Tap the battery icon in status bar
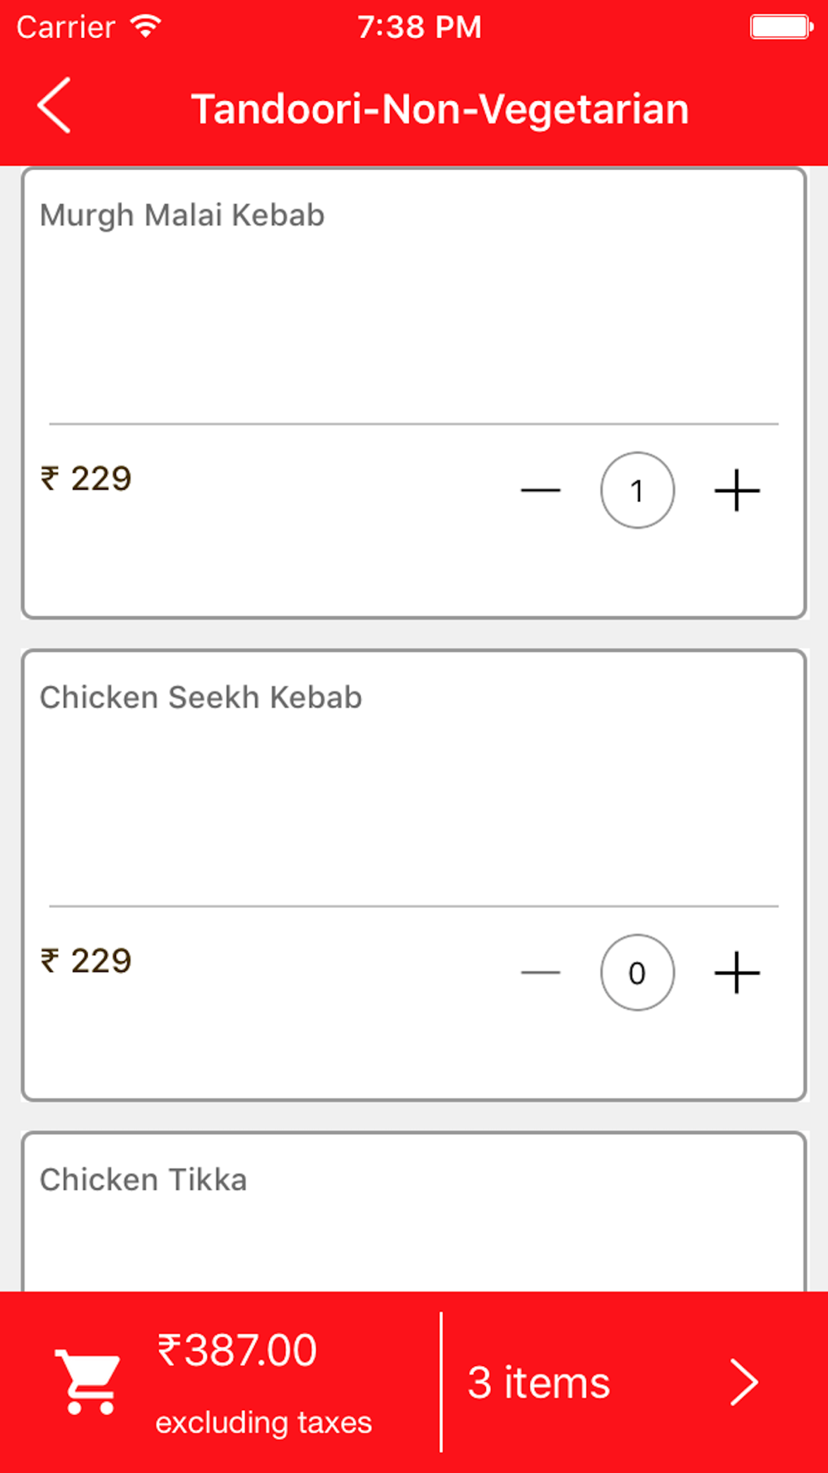 (x=780, y=27)
